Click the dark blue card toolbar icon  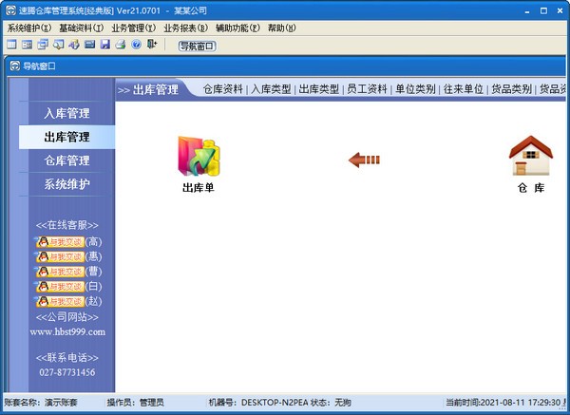click(x=90, y=45)
